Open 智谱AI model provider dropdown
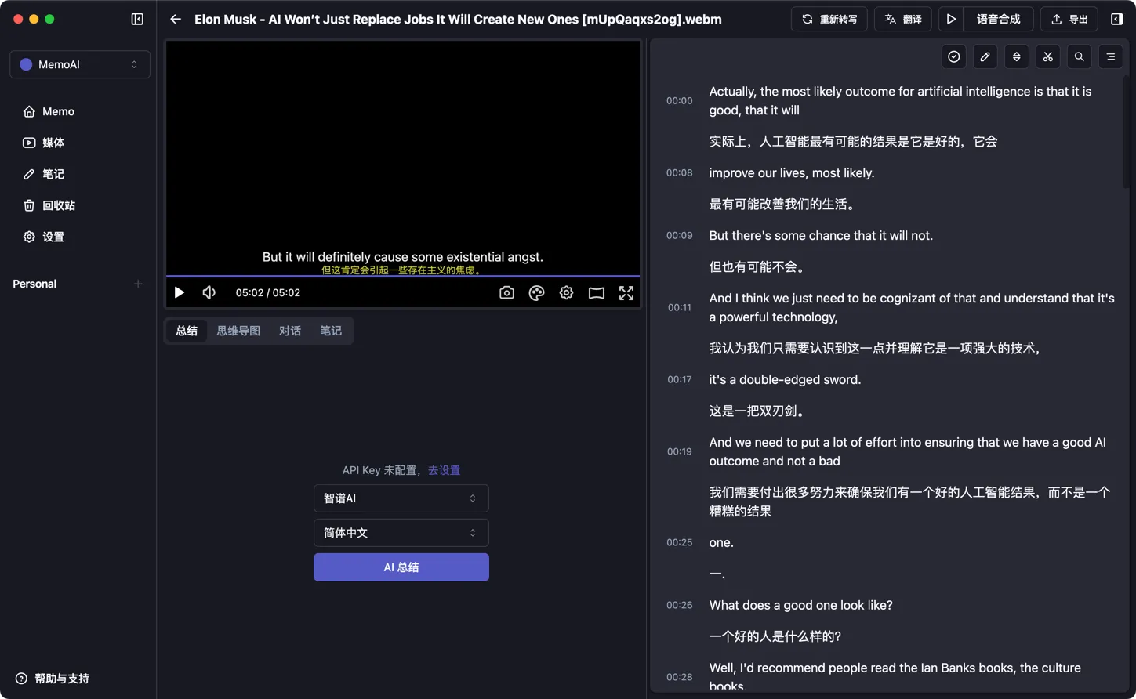This screenshot has width=1136, height=699. (401, 498)
